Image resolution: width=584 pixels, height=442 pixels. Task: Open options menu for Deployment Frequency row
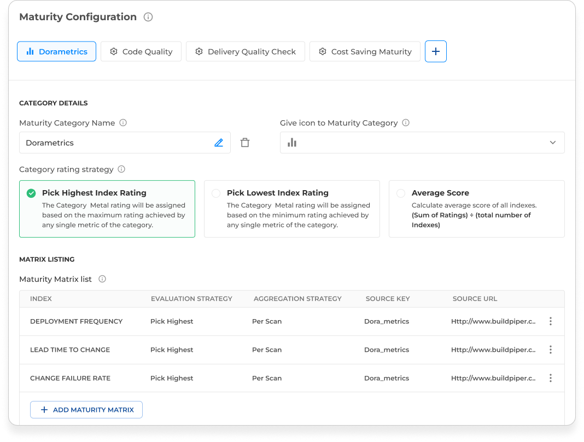pos(550,321)
